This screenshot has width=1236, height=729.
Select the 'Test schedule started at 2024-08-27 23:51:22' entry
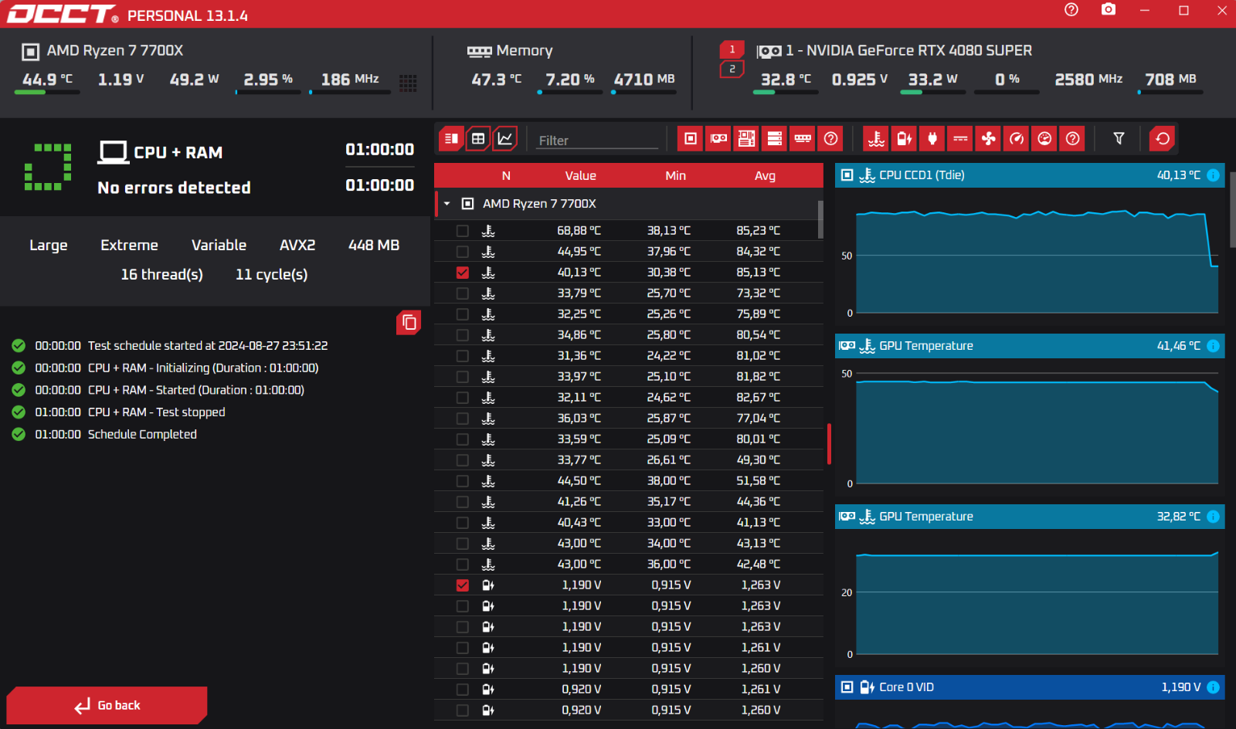click(x=208, y=346)
